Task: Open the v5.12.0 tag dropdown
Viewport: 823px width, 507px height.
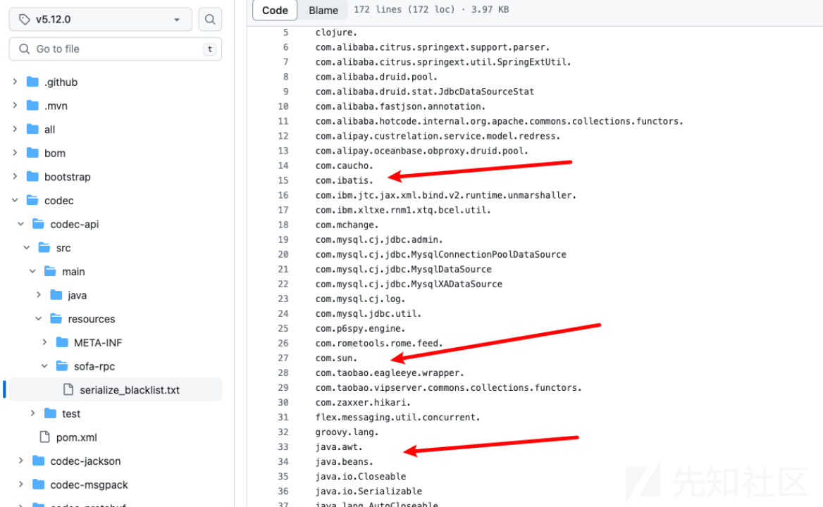Action: click(x=100, y=20)
